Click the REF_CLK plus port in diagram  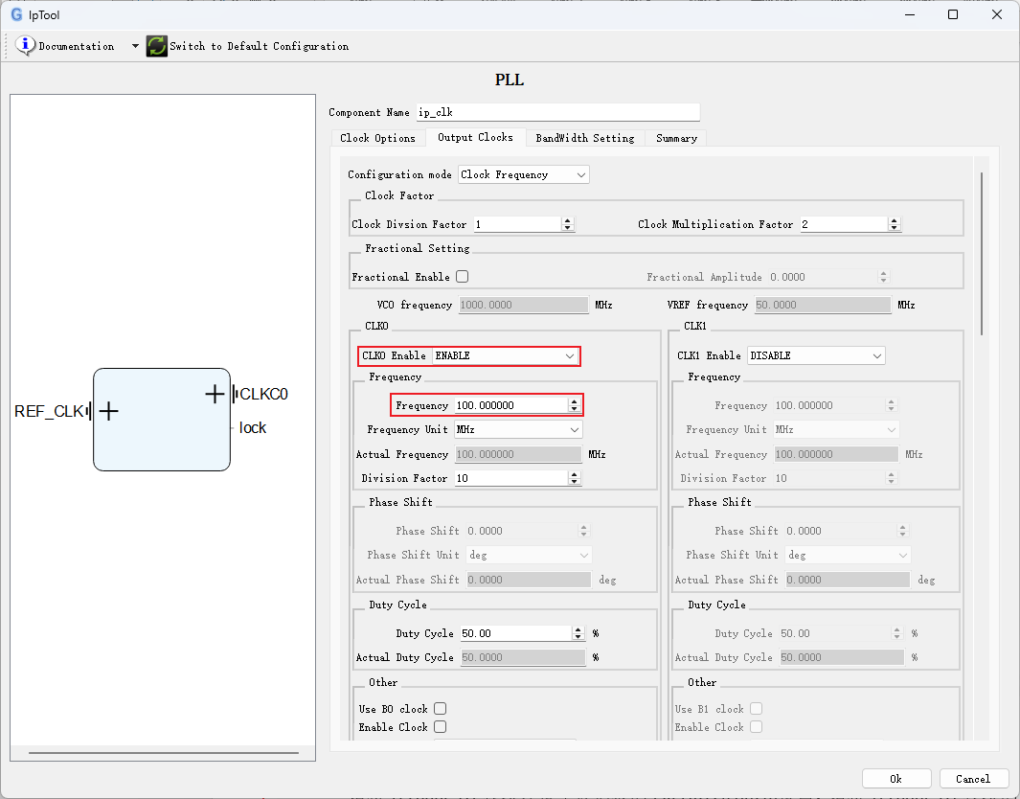pos(108,411)
